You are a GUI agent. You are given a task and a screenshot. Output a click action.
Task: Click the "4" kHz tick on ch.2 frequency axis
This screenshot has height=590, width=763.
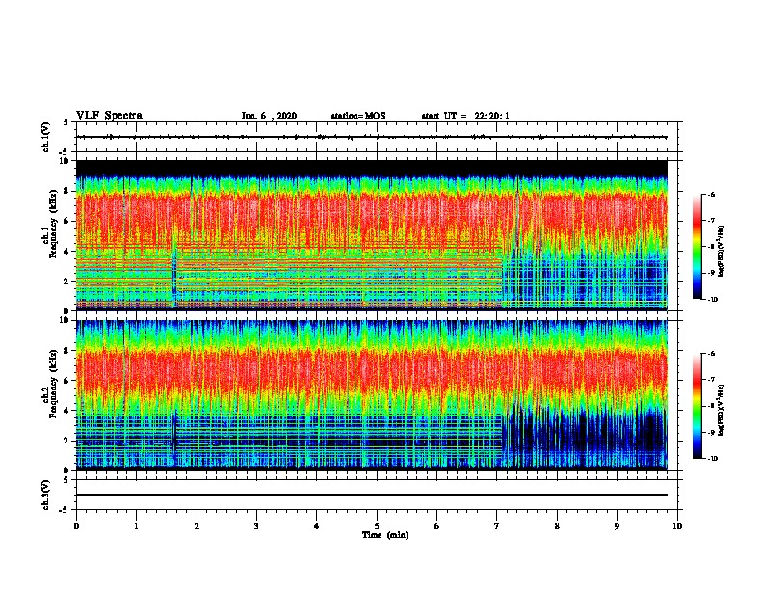click(67, 411)
